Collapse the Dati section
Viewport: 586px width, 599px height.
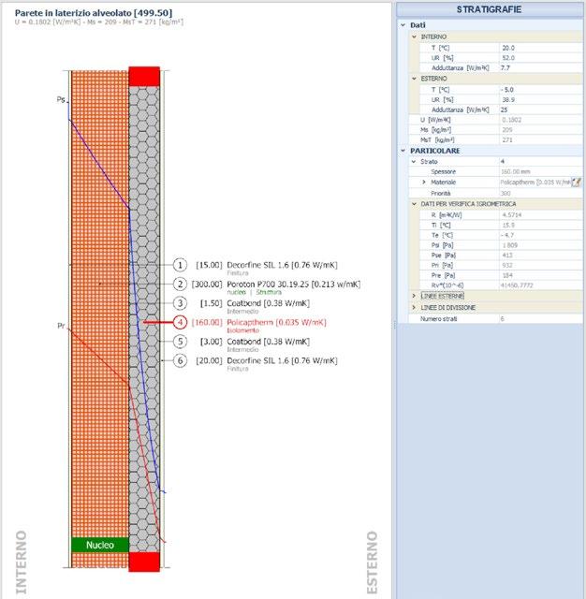coord(403,25)
